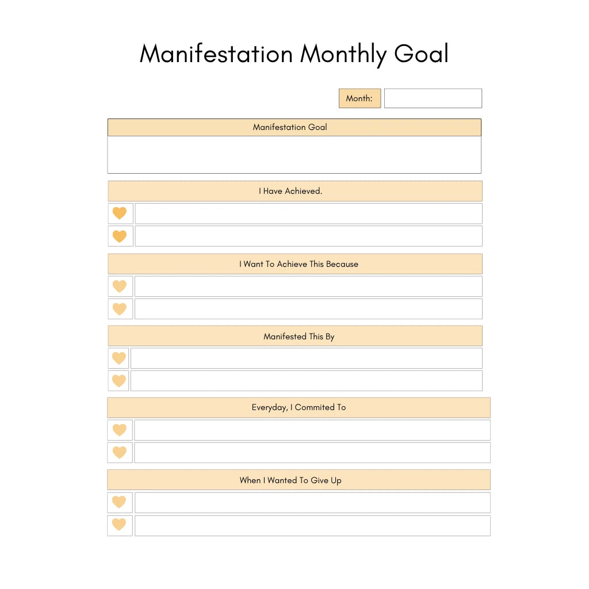Click second heart under Everyday, I Commited To
The height and width of the screenshot is (589, 589).
pos(120,453)
